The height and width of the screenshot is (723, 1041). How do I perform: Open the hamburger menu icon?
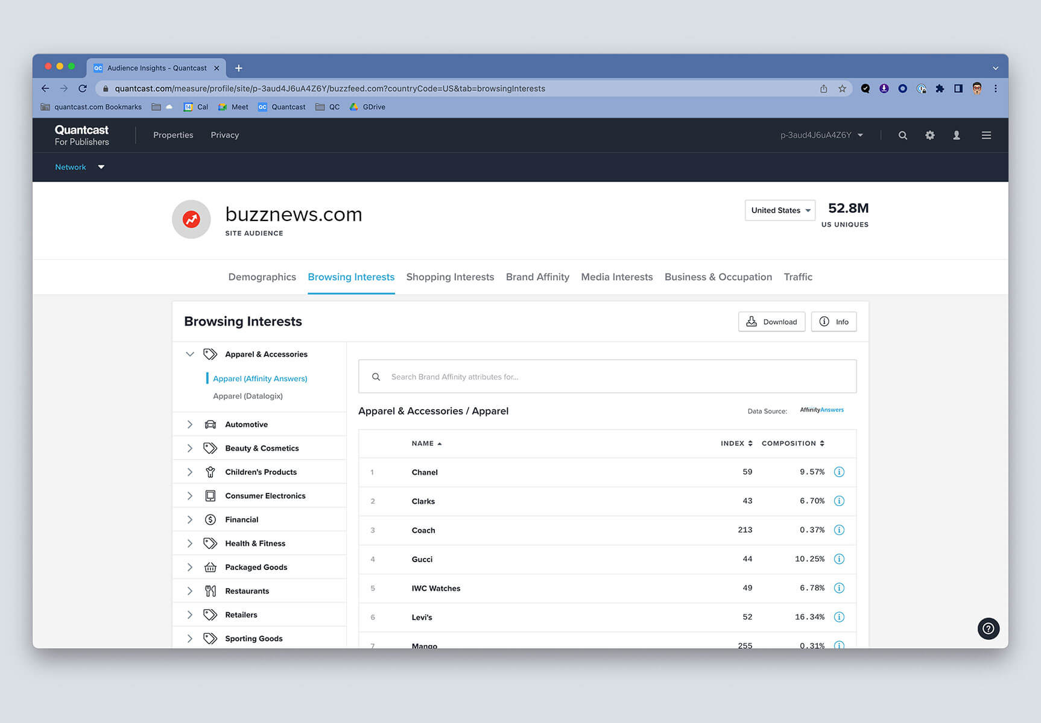[x=986, y=136]
